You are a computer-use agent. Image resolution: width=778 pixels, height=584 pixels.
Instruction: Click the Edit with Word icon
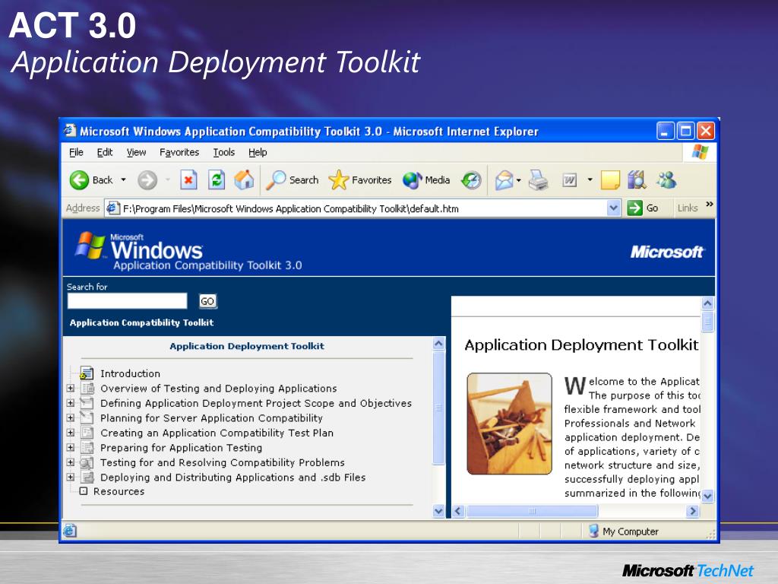pos(569,179)
